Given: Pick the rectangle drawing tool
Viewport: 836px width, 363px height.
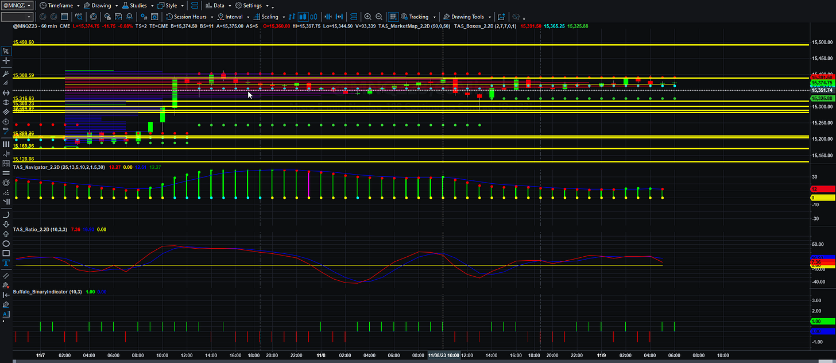Looking at the screenshot, I should [x=6, y=253].
